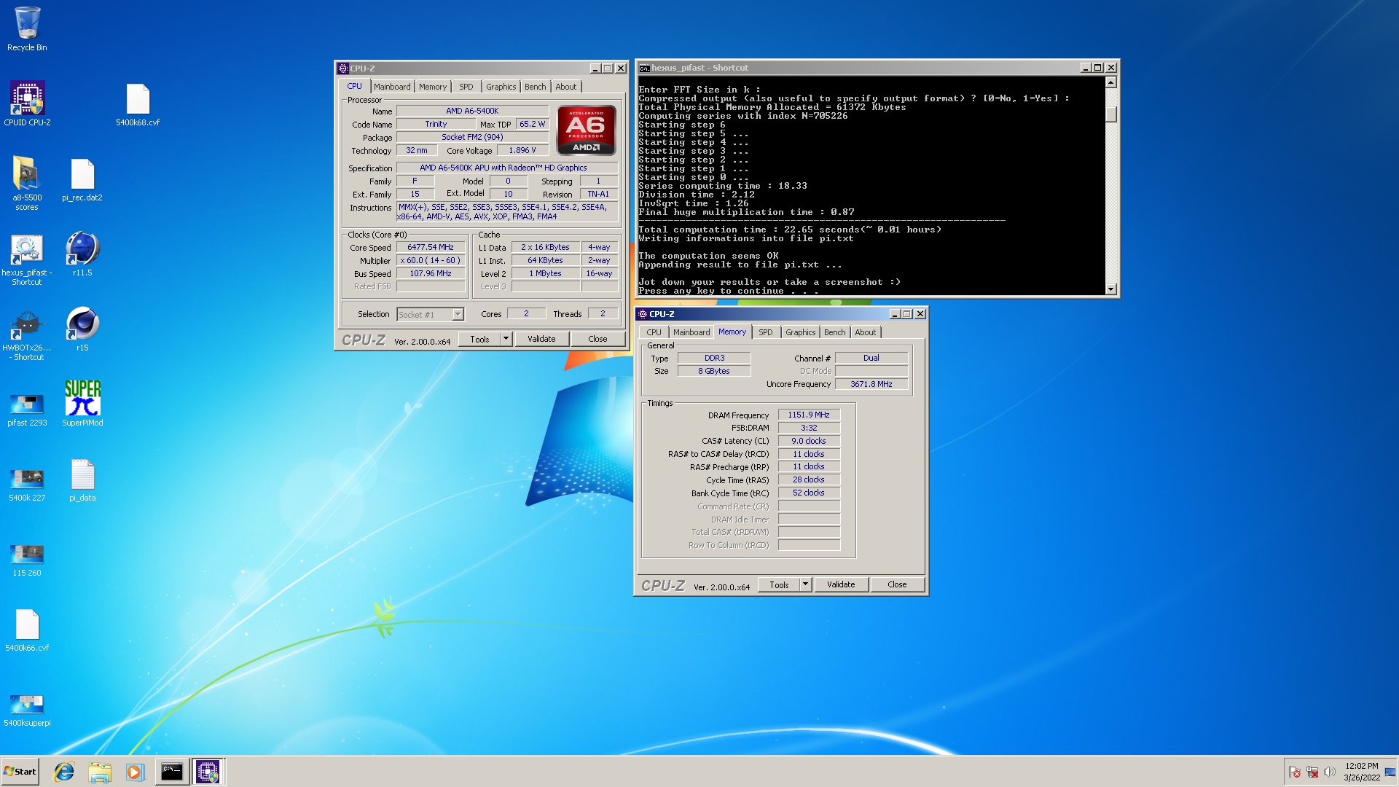Image resolution: width=1399 pixels, height=787 pixels.
Task: Open Windows Explorer from the taskbar
Action: pos(100,772)
